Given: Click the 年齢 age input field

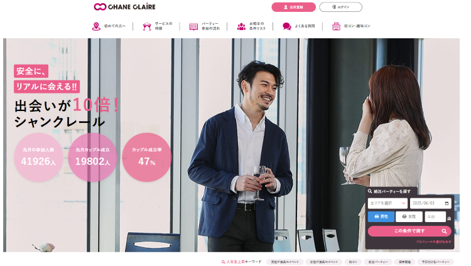Looking at the screenshot, I should click(x=435, y=216).
